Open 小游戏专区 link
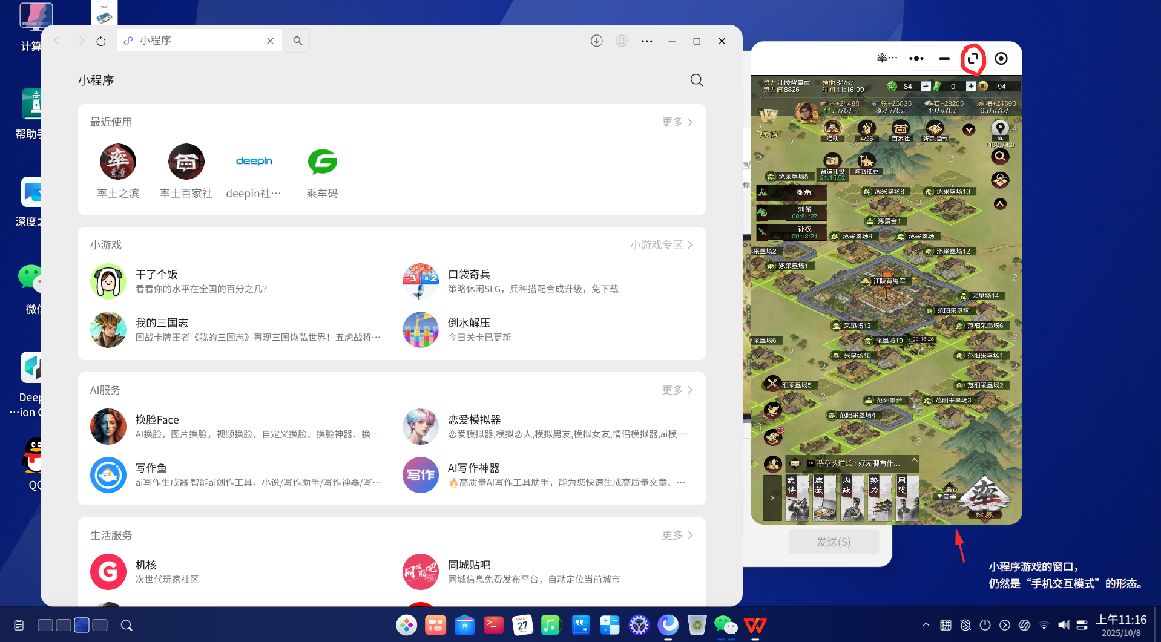The image size is (1161, 642). tap(661, 245)
